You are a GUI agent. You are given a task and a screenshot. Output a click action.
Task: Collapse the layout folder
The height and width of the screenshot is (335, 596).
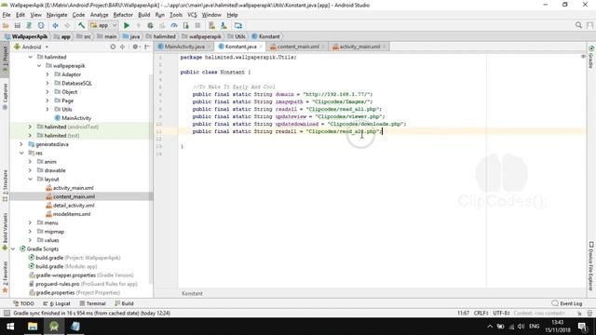30,180
